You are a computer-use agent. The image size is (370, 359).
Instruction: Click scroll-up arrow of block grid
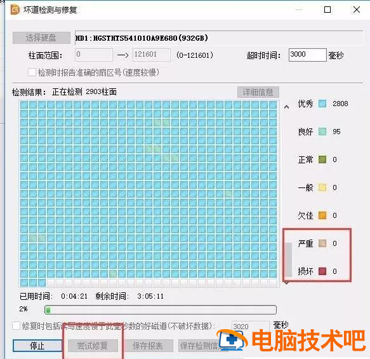[286, 107]
